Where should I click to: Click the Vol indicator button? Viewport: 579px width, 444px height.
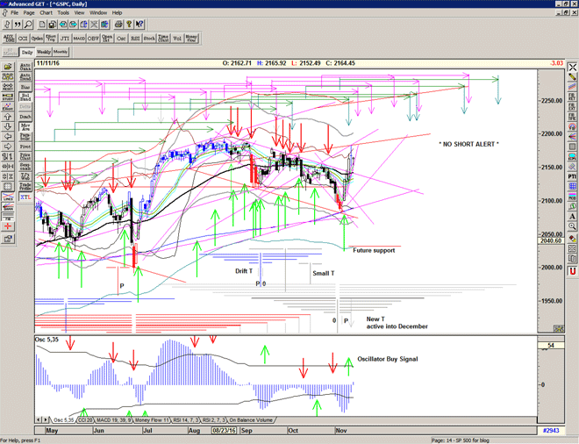(174, 39)
